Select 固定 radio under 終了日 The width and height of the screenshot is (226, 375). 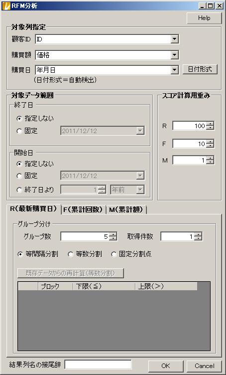point(19,131)
